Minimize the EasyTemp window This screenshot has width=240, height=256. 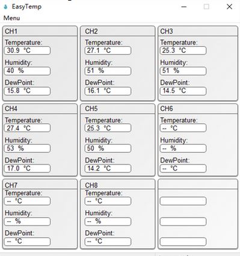pyautogui.click(x=183, y=7)
